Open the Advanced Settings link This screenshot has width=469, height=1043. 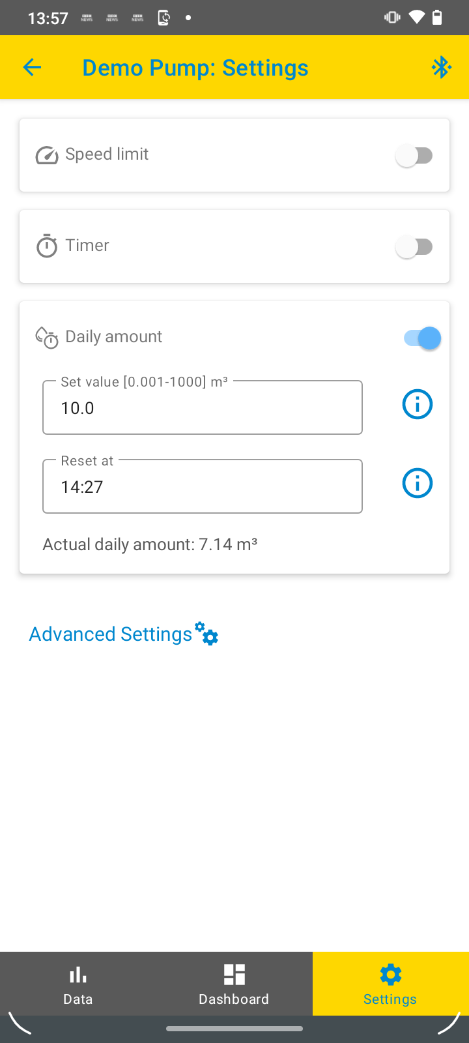(x=111, y=634)
